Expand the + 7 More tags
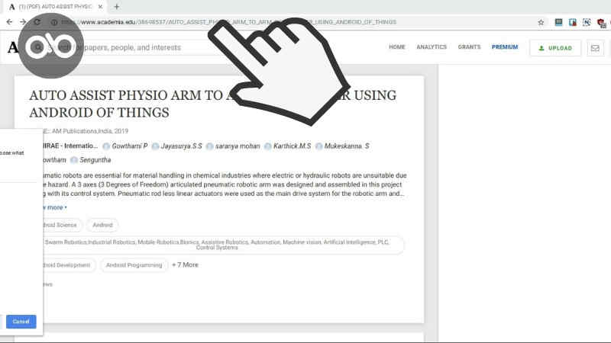Image resolution: width=611 pixels, height=343 pixels. pos(185,264)
